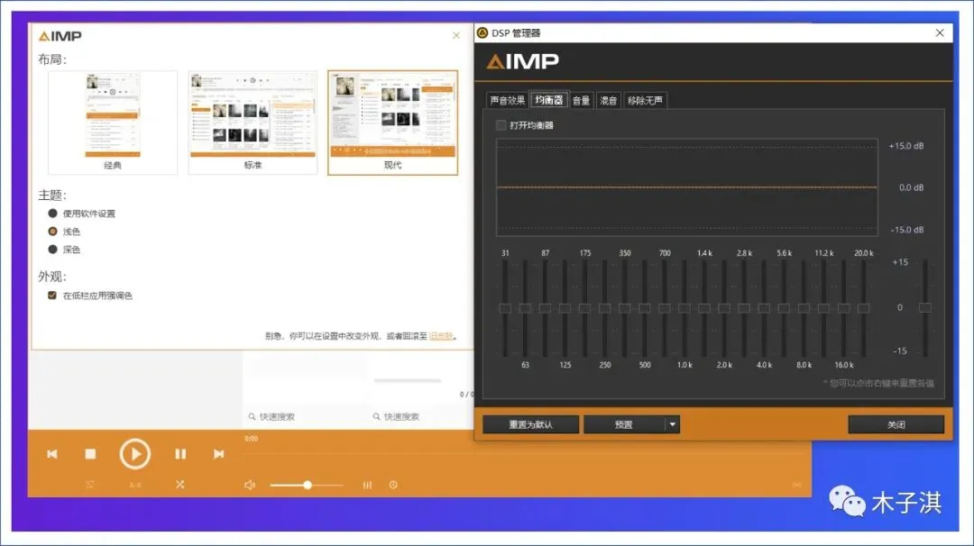Screen dimensions: 974x546
Task: Click the DSP 管理器 title bar icon
Action: click(x=482, y=32)
